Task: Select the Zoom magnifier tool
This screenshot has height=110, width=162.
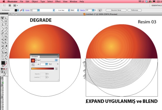Action: point(6,59)
